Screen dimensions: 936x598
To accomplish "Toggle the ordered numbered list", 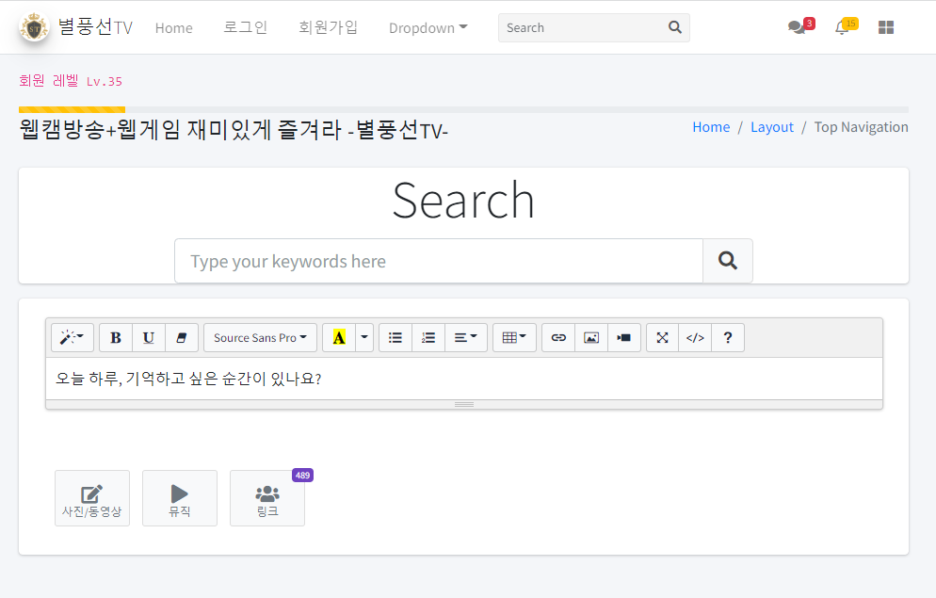I will [428, 338].
